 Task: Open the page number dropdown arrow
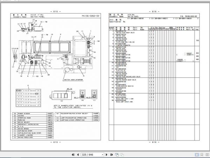pos(103,154)
